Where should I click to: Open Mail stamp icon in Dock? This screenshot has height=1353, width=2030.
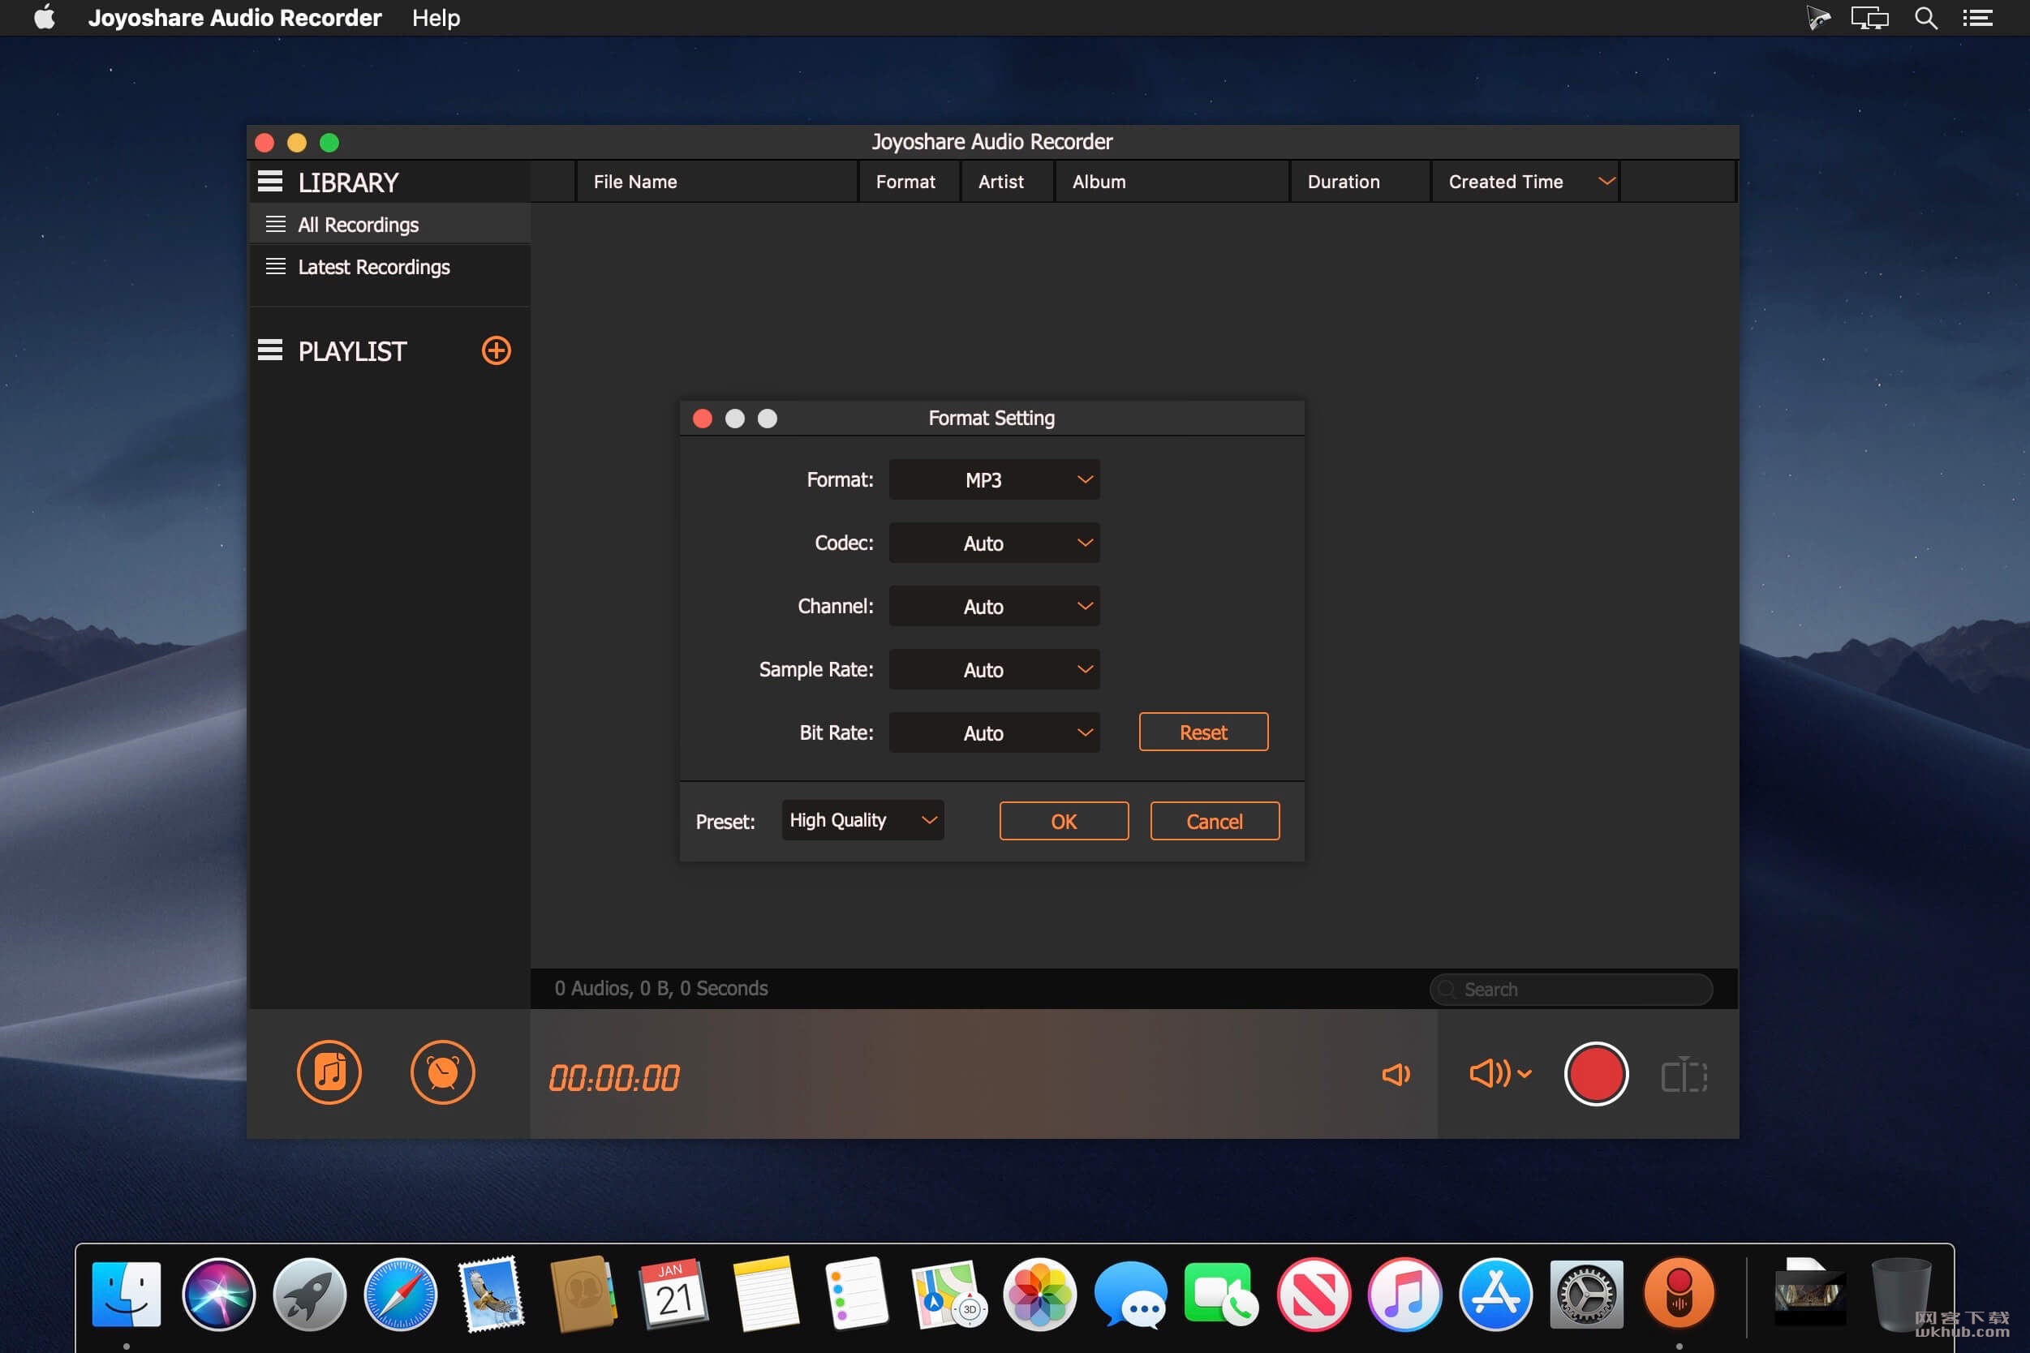[x=492, y=1294]
